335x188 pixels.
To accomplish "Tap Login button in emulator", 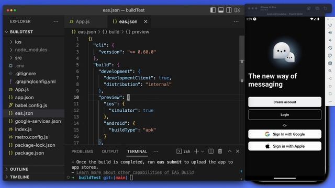I will [x=285, y=115].
